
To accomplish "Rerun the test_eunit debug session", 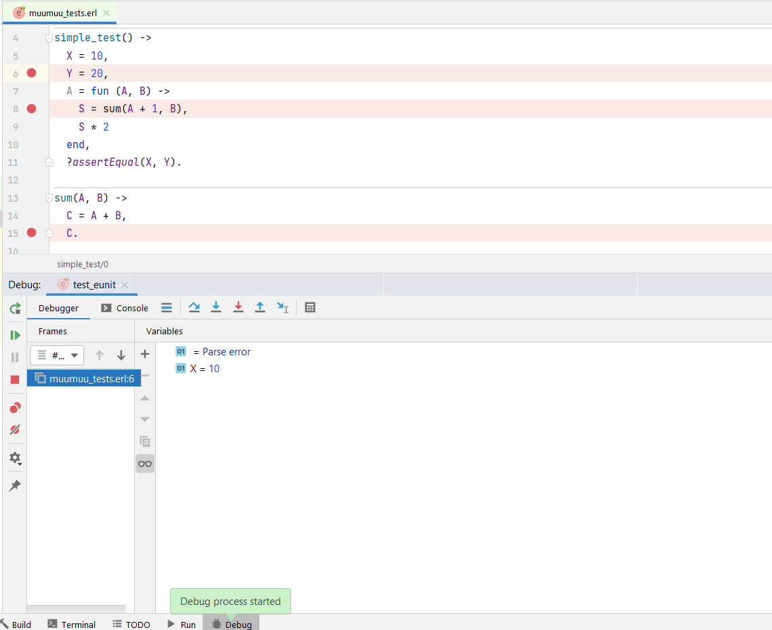I will (15, 308).
